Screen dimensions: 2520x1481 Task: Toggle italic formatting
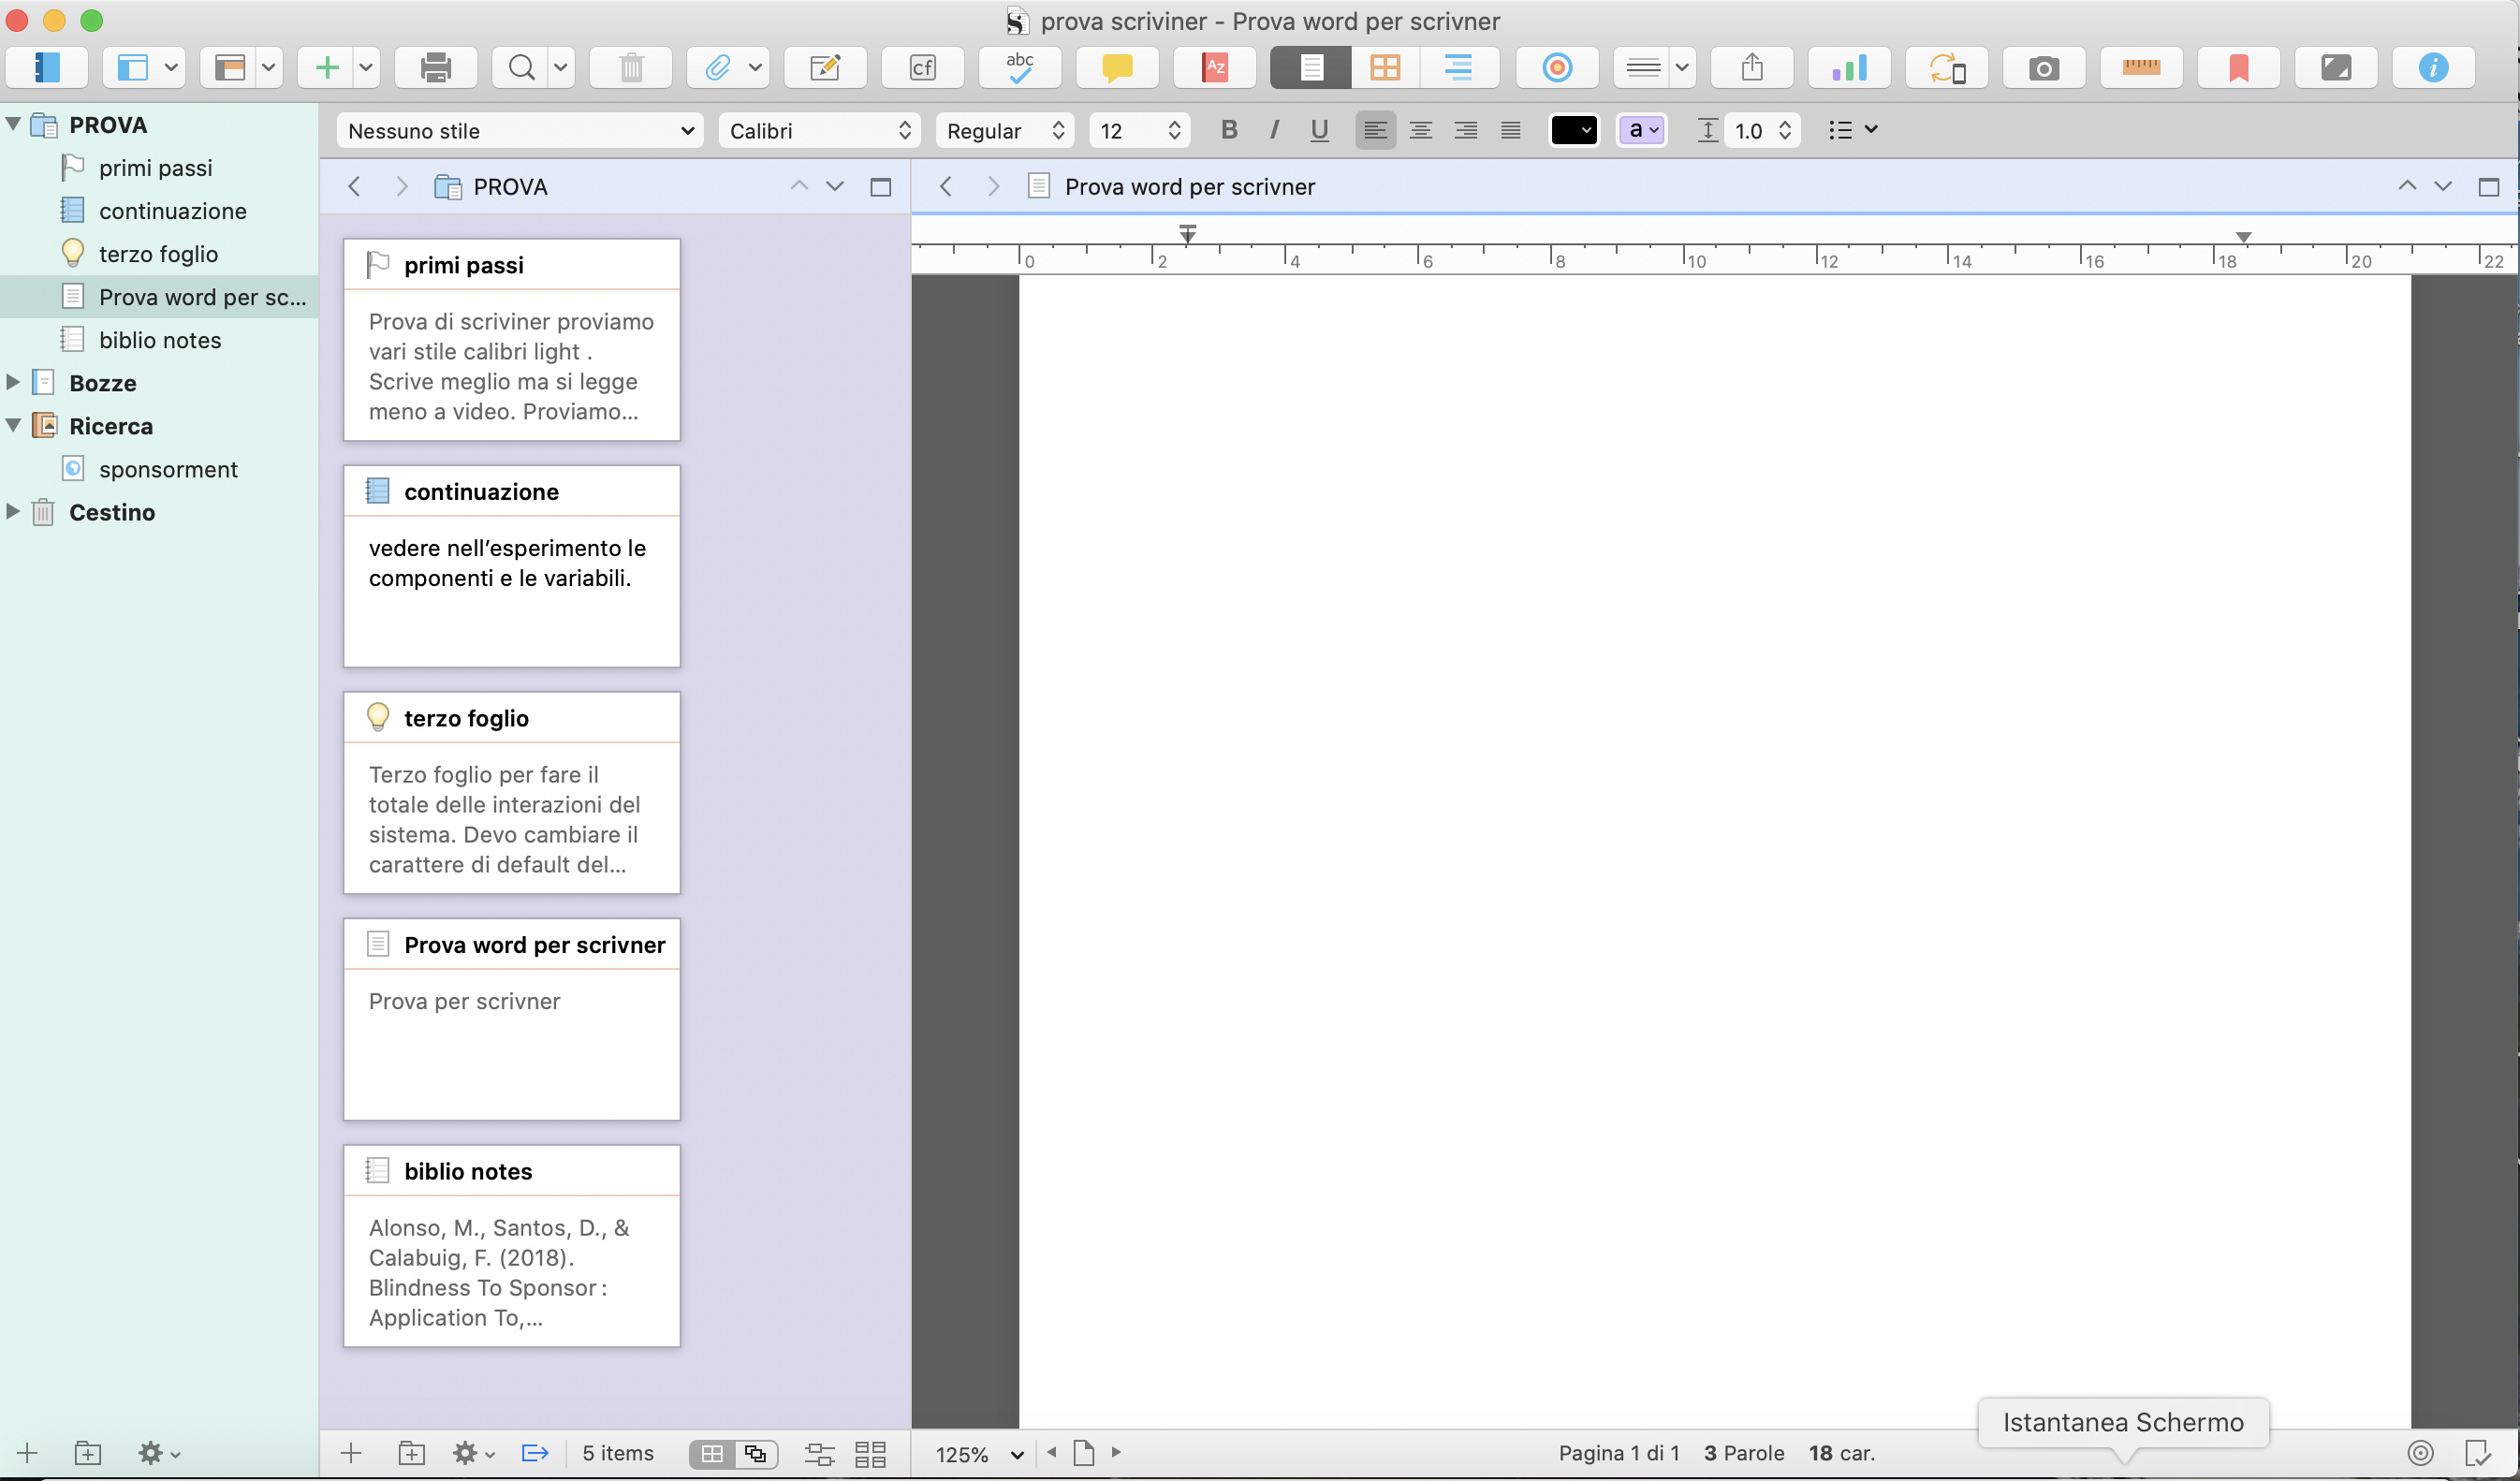pos(1274,130)
